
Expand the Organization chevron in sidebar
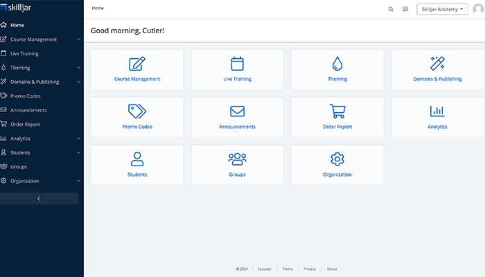pos(78,181)
